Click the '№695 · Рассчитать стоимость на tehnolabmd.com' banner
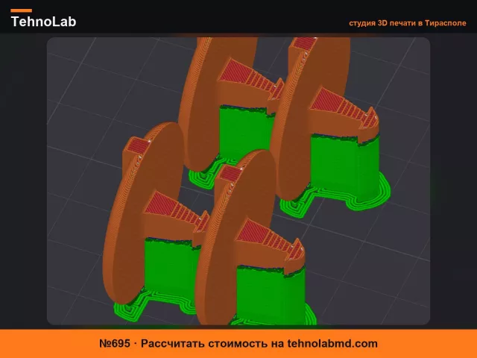The height and width of the screenshot is (358, 477). point(238,343)
